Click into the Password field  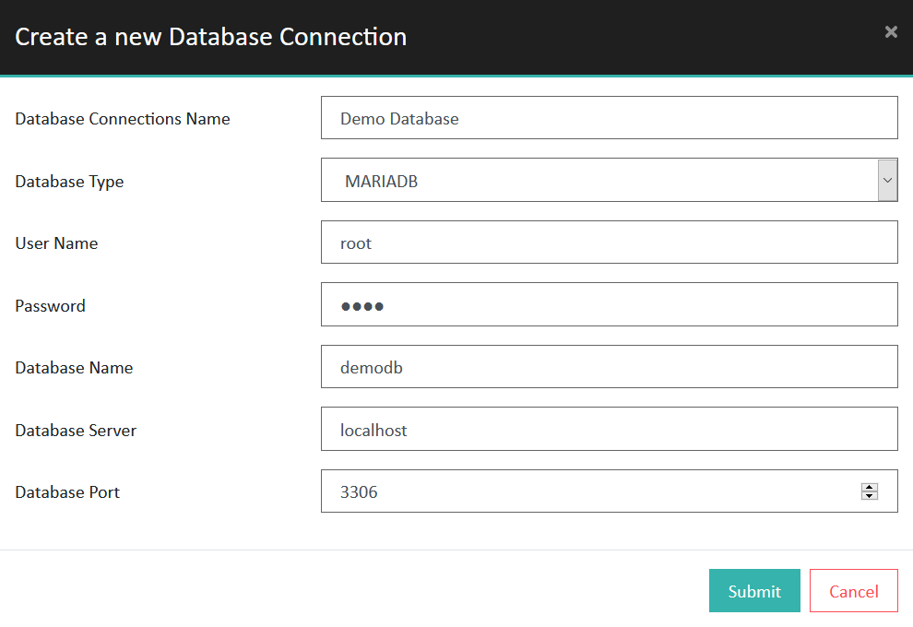609,304
